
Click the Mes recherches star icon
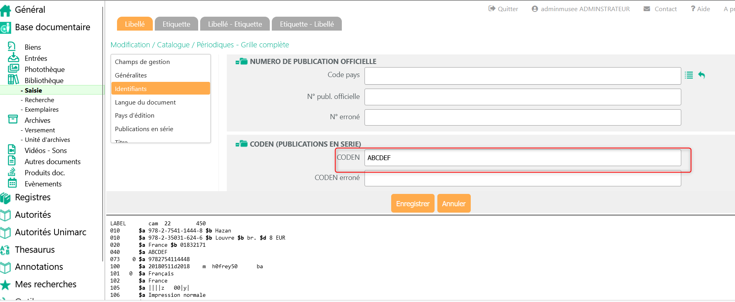pos(5,285)
